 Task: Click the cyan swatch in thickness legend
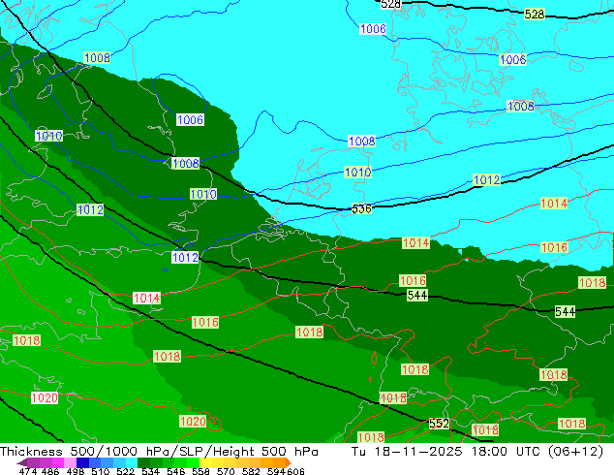tap(132, 462)
